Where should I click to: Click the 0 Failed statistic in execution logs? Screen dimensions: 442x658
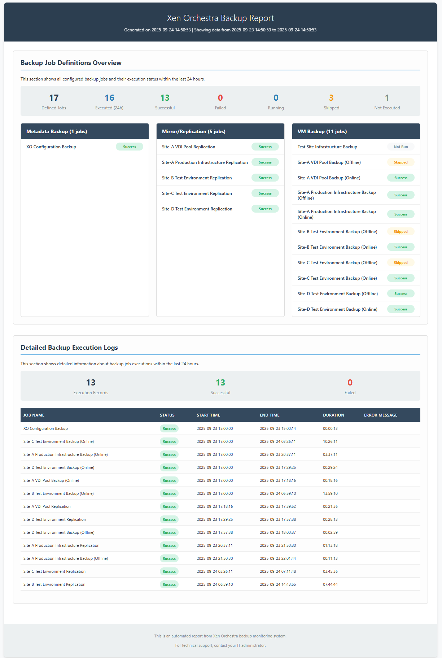pyautogui.click(x=350, y=386)
